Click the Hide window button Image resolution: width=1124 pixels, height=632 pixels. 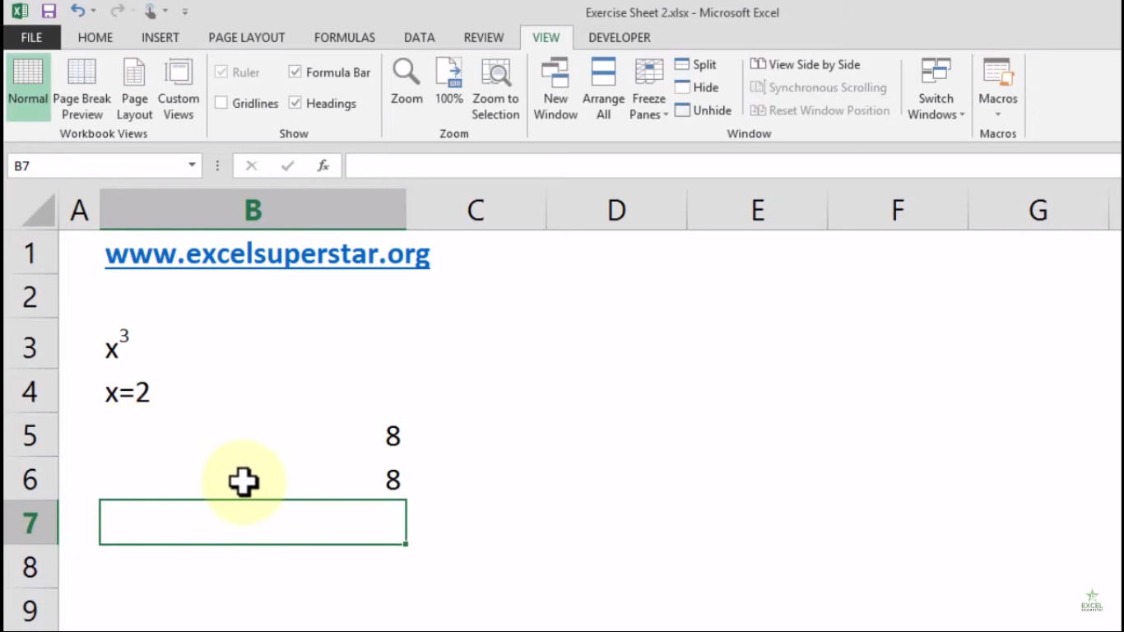[x=696, y=87]
